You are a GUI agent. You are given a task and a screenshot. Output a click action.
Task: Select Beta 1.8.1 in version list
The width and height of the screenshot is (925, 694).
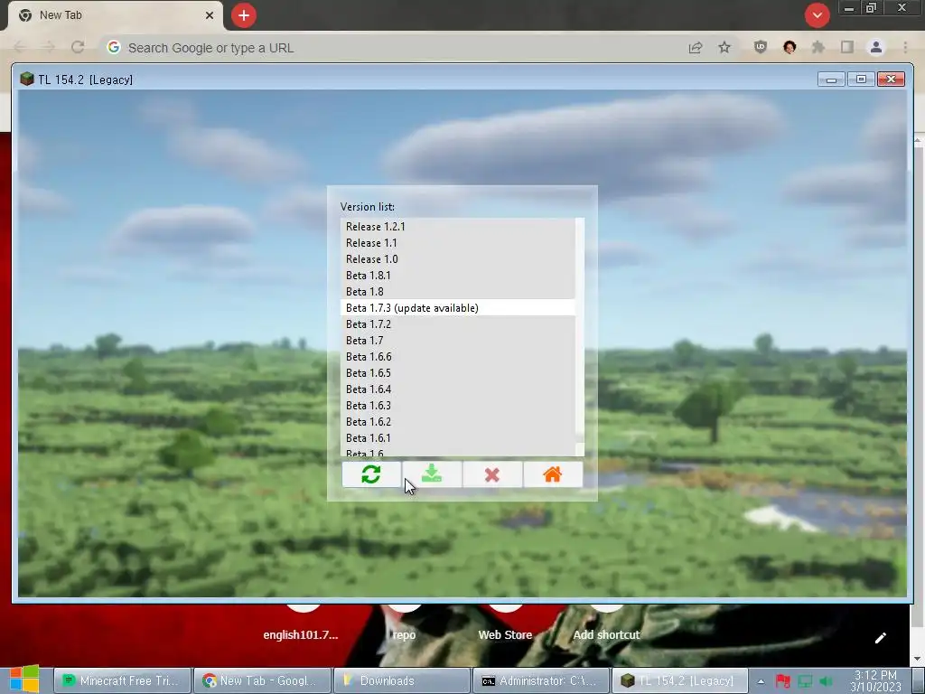click(458, 276)
